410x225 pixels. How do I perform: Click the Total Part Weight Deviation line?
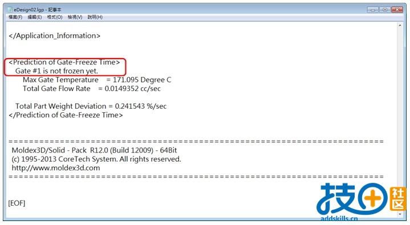[91, 107]
